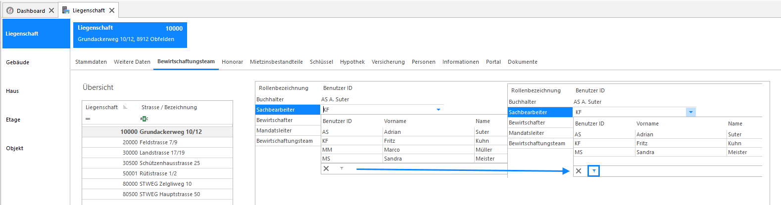Select row 50001 Rütistrasse 1/2

[x=157, y=173]
